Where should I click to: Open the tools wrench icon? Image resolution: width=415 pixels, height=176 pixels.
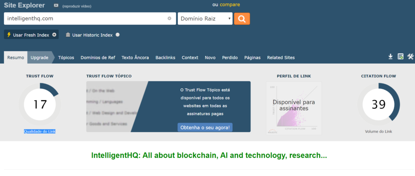pos(411,56)
